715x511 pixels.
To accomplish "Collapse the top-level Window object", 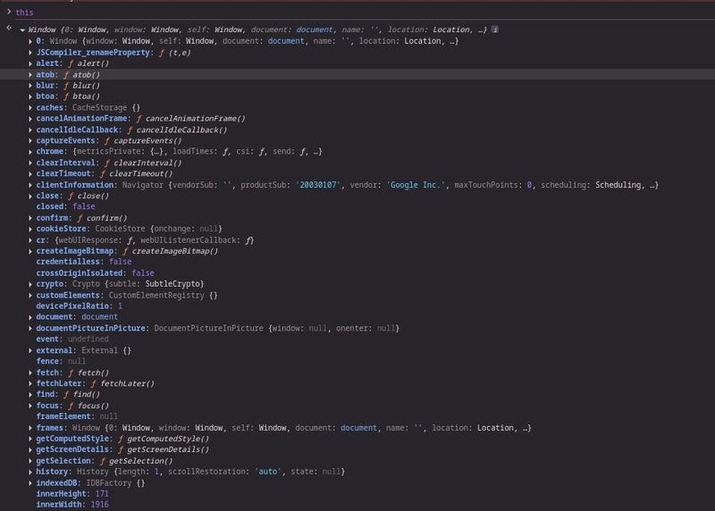I will 22,30.
